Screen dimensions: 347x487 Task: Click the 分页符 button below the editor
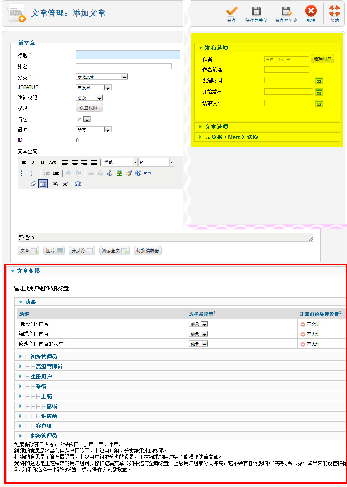(82, 251)
